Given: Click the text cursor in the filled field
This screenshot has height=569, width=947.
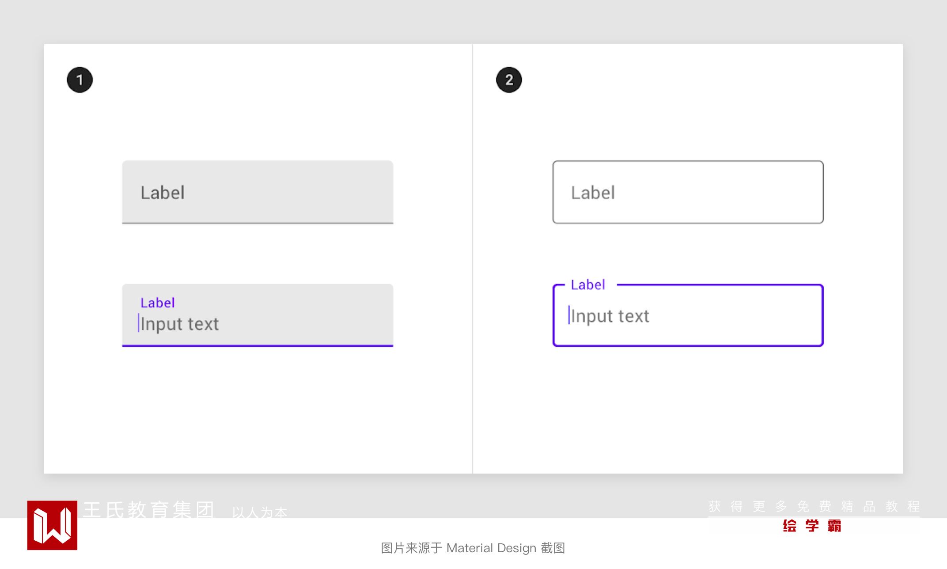Looking at the screenshot, I should pos(138,323).
